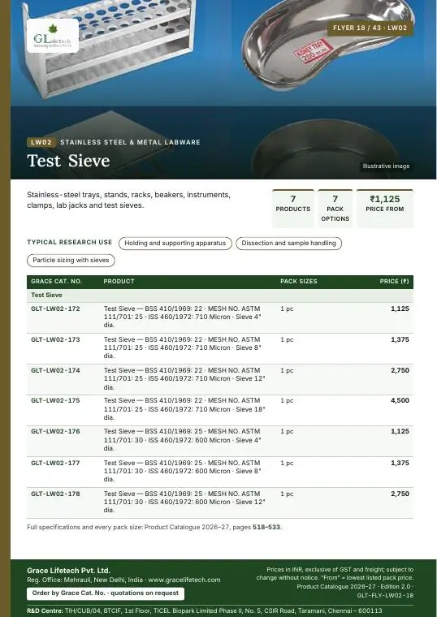The width and height of the screenshot is (437, 617).
Task: Click '1 pc' pack size in GLT-LW02-175 row
Action: [287, 400]
